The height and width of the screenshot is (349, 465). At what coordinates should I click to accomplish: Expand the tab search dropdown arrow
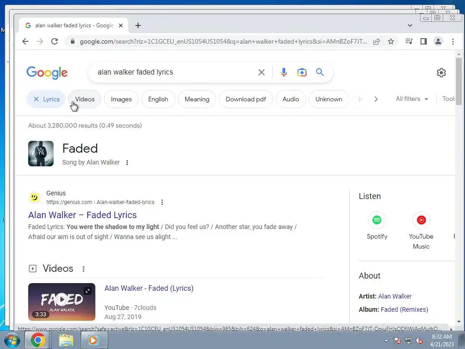410,25
